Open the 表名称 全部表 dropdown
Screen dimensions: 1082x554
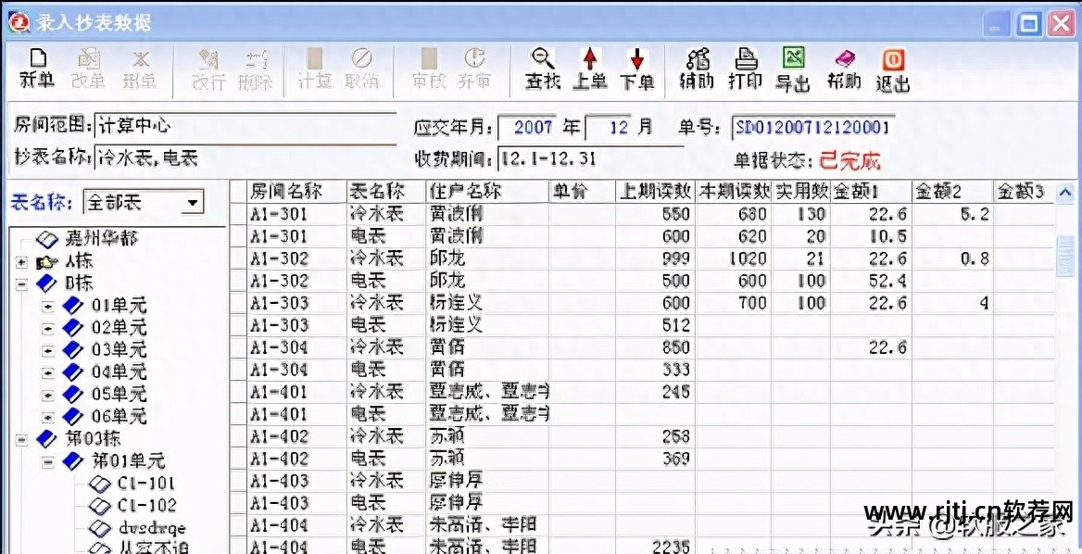point(194,203)
